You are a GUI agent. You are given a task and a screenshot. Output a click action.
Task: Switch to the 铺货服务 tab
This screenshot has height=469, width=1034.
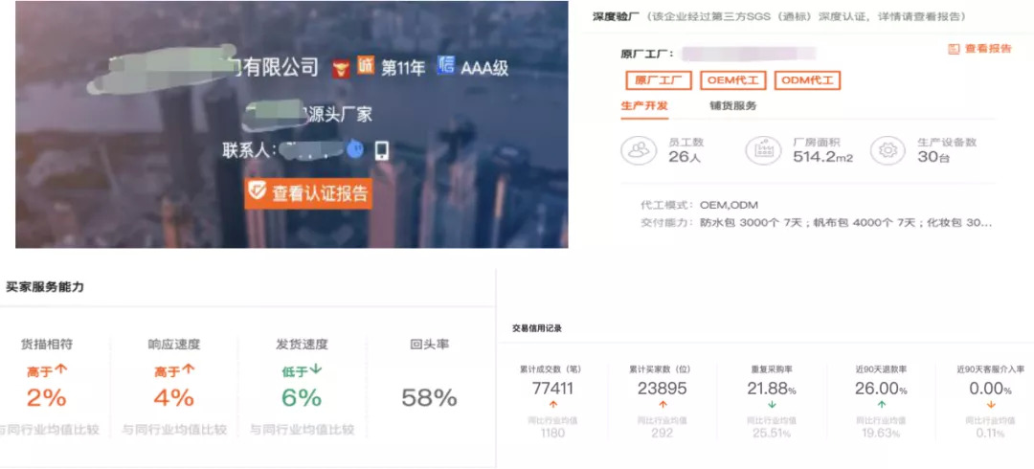point(732,106)
